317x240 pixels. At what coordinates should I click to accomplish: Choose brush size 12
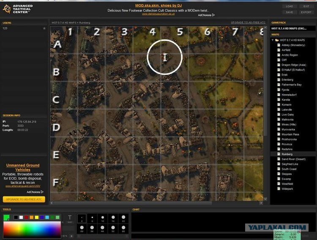(x=103, y=218)
